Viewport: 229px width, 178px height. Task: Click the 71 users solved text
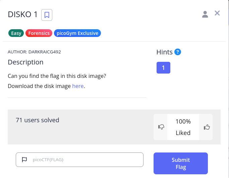(38, 120)
